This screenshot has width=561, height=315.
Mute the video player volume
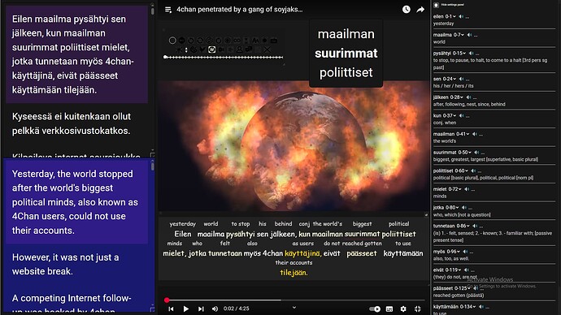[215, 309]
